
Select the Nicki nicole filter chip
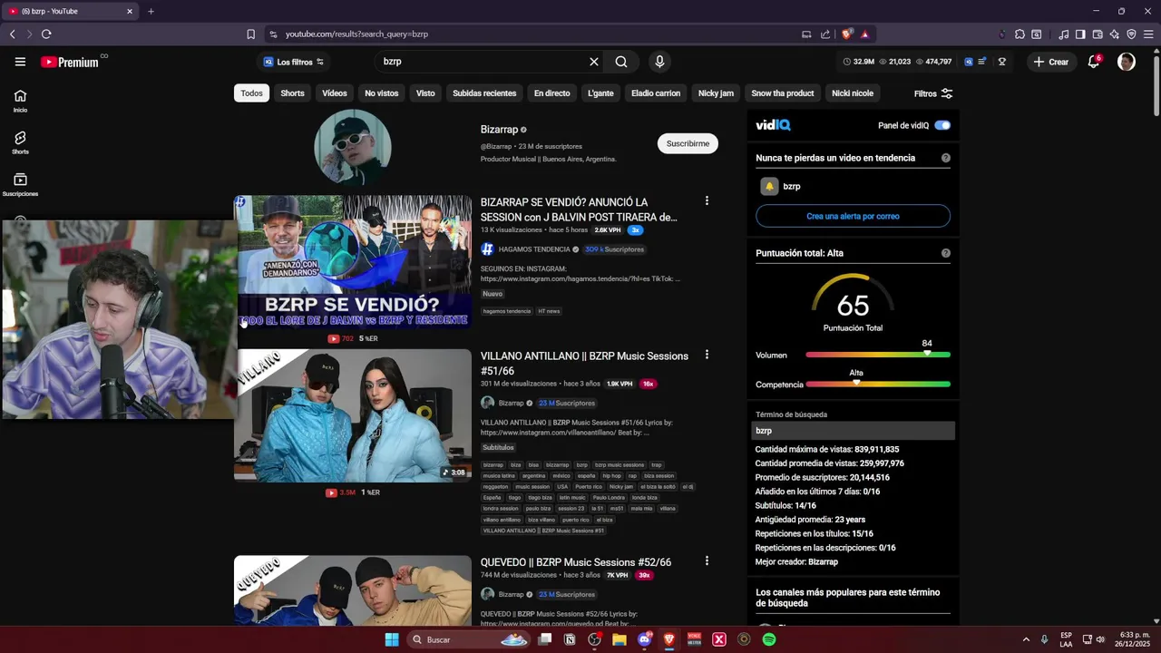(x=853, y=93)
